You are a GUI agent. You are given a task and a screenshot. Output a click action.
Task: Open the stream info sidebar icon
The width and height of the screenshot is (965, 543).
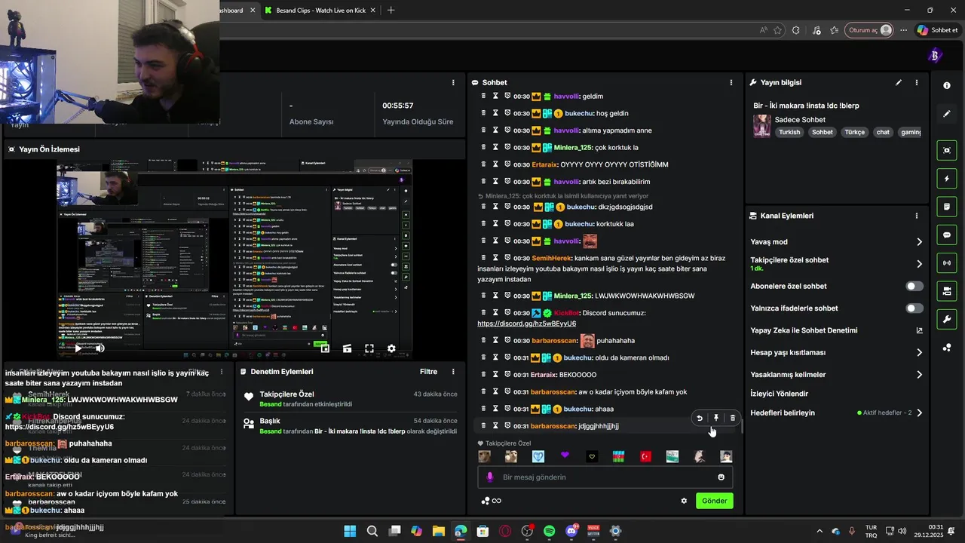coord(947,86)
